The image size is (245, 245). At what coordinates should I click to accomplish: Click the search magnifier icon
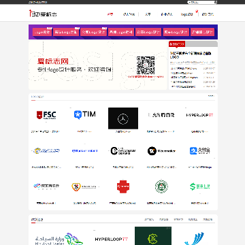click(216, 2)
